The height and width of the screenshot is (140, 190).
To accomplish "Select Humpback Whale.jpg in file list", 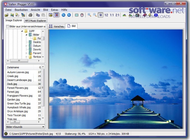I will coord(19,107).
